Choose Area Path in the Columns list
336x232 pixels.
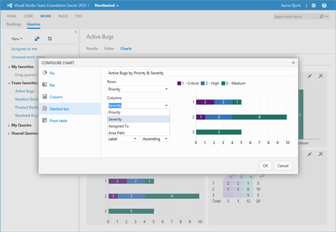pyautogui.click(x=139, y=133)
